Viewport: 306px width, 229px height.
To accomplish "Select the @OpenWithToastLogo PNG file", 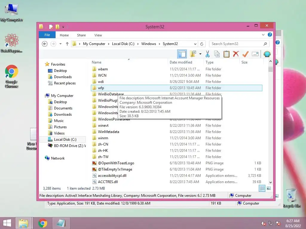I will click(176, 163).
